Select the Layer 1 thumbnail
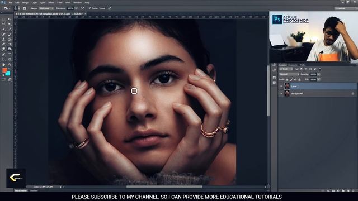This screenshot has width=358, height=201. pos(287,87)
